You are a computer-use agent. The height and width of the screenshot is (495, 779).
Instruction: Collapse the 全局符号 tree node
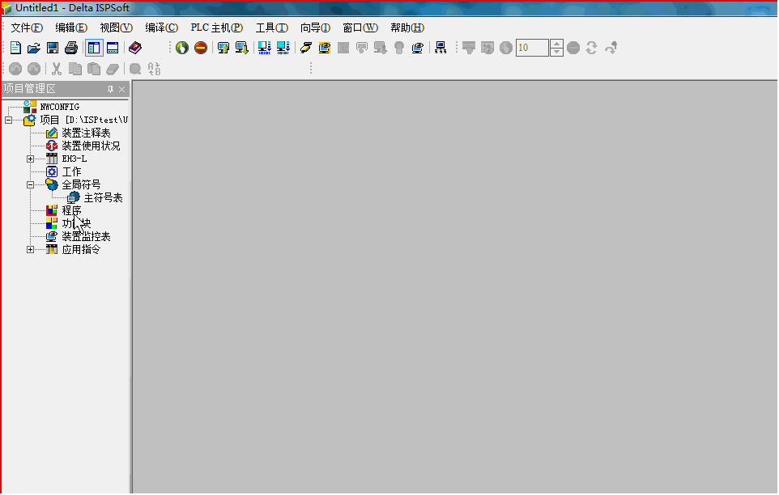pos(31,184)
